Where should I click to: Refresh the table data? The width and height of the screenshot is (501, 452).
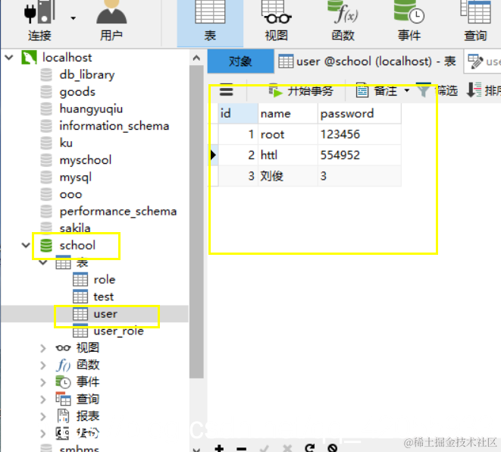[309, 448]
